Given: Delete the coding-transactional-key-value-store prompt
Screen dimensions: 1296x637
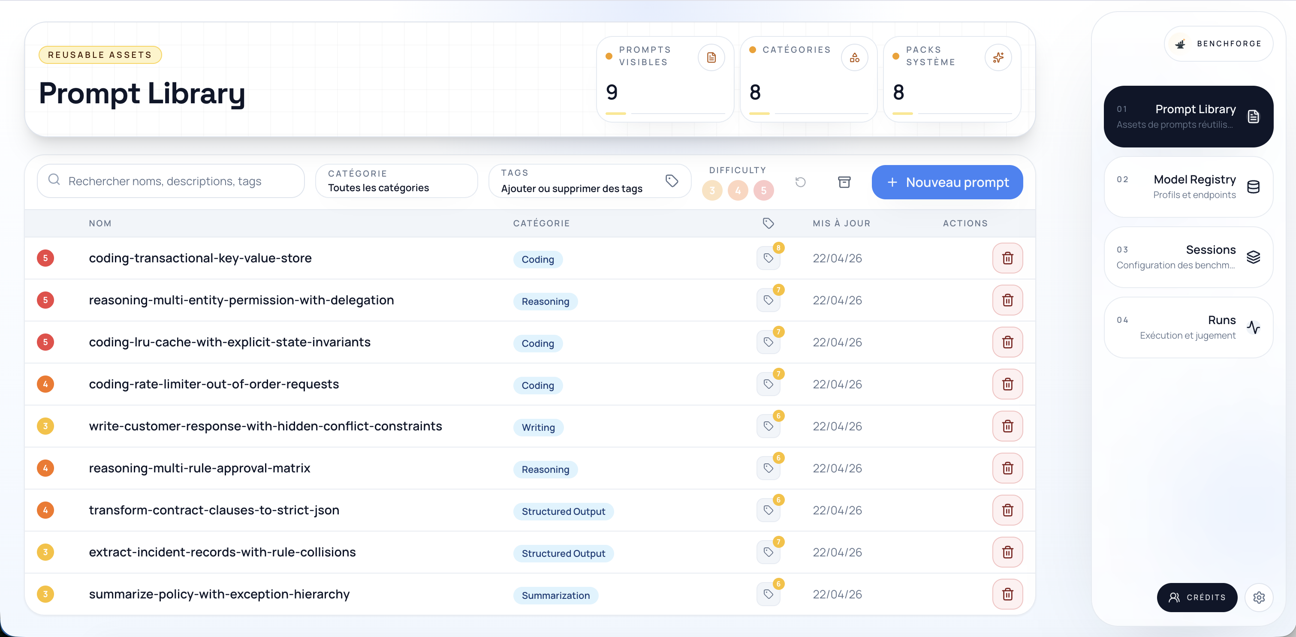Looking at the screenshot, I should (x=1007, y=258).
